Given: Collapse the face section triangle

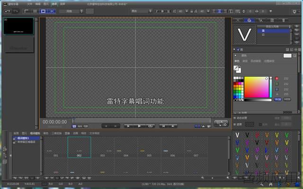Looking at the screenshot, I should tap(234, 50).
